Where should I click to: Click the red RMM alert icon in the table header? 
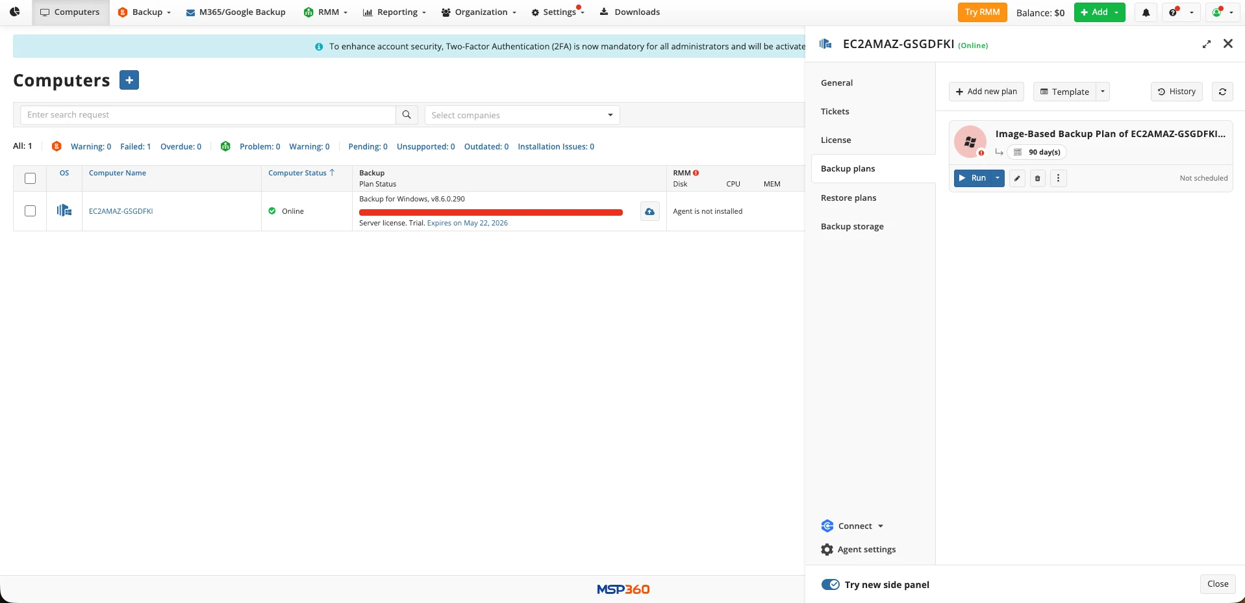pos(696,173)
